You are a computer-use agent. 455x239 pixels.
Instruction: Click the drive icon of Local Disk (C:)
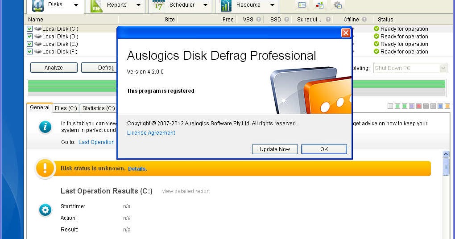pos(38,29)
